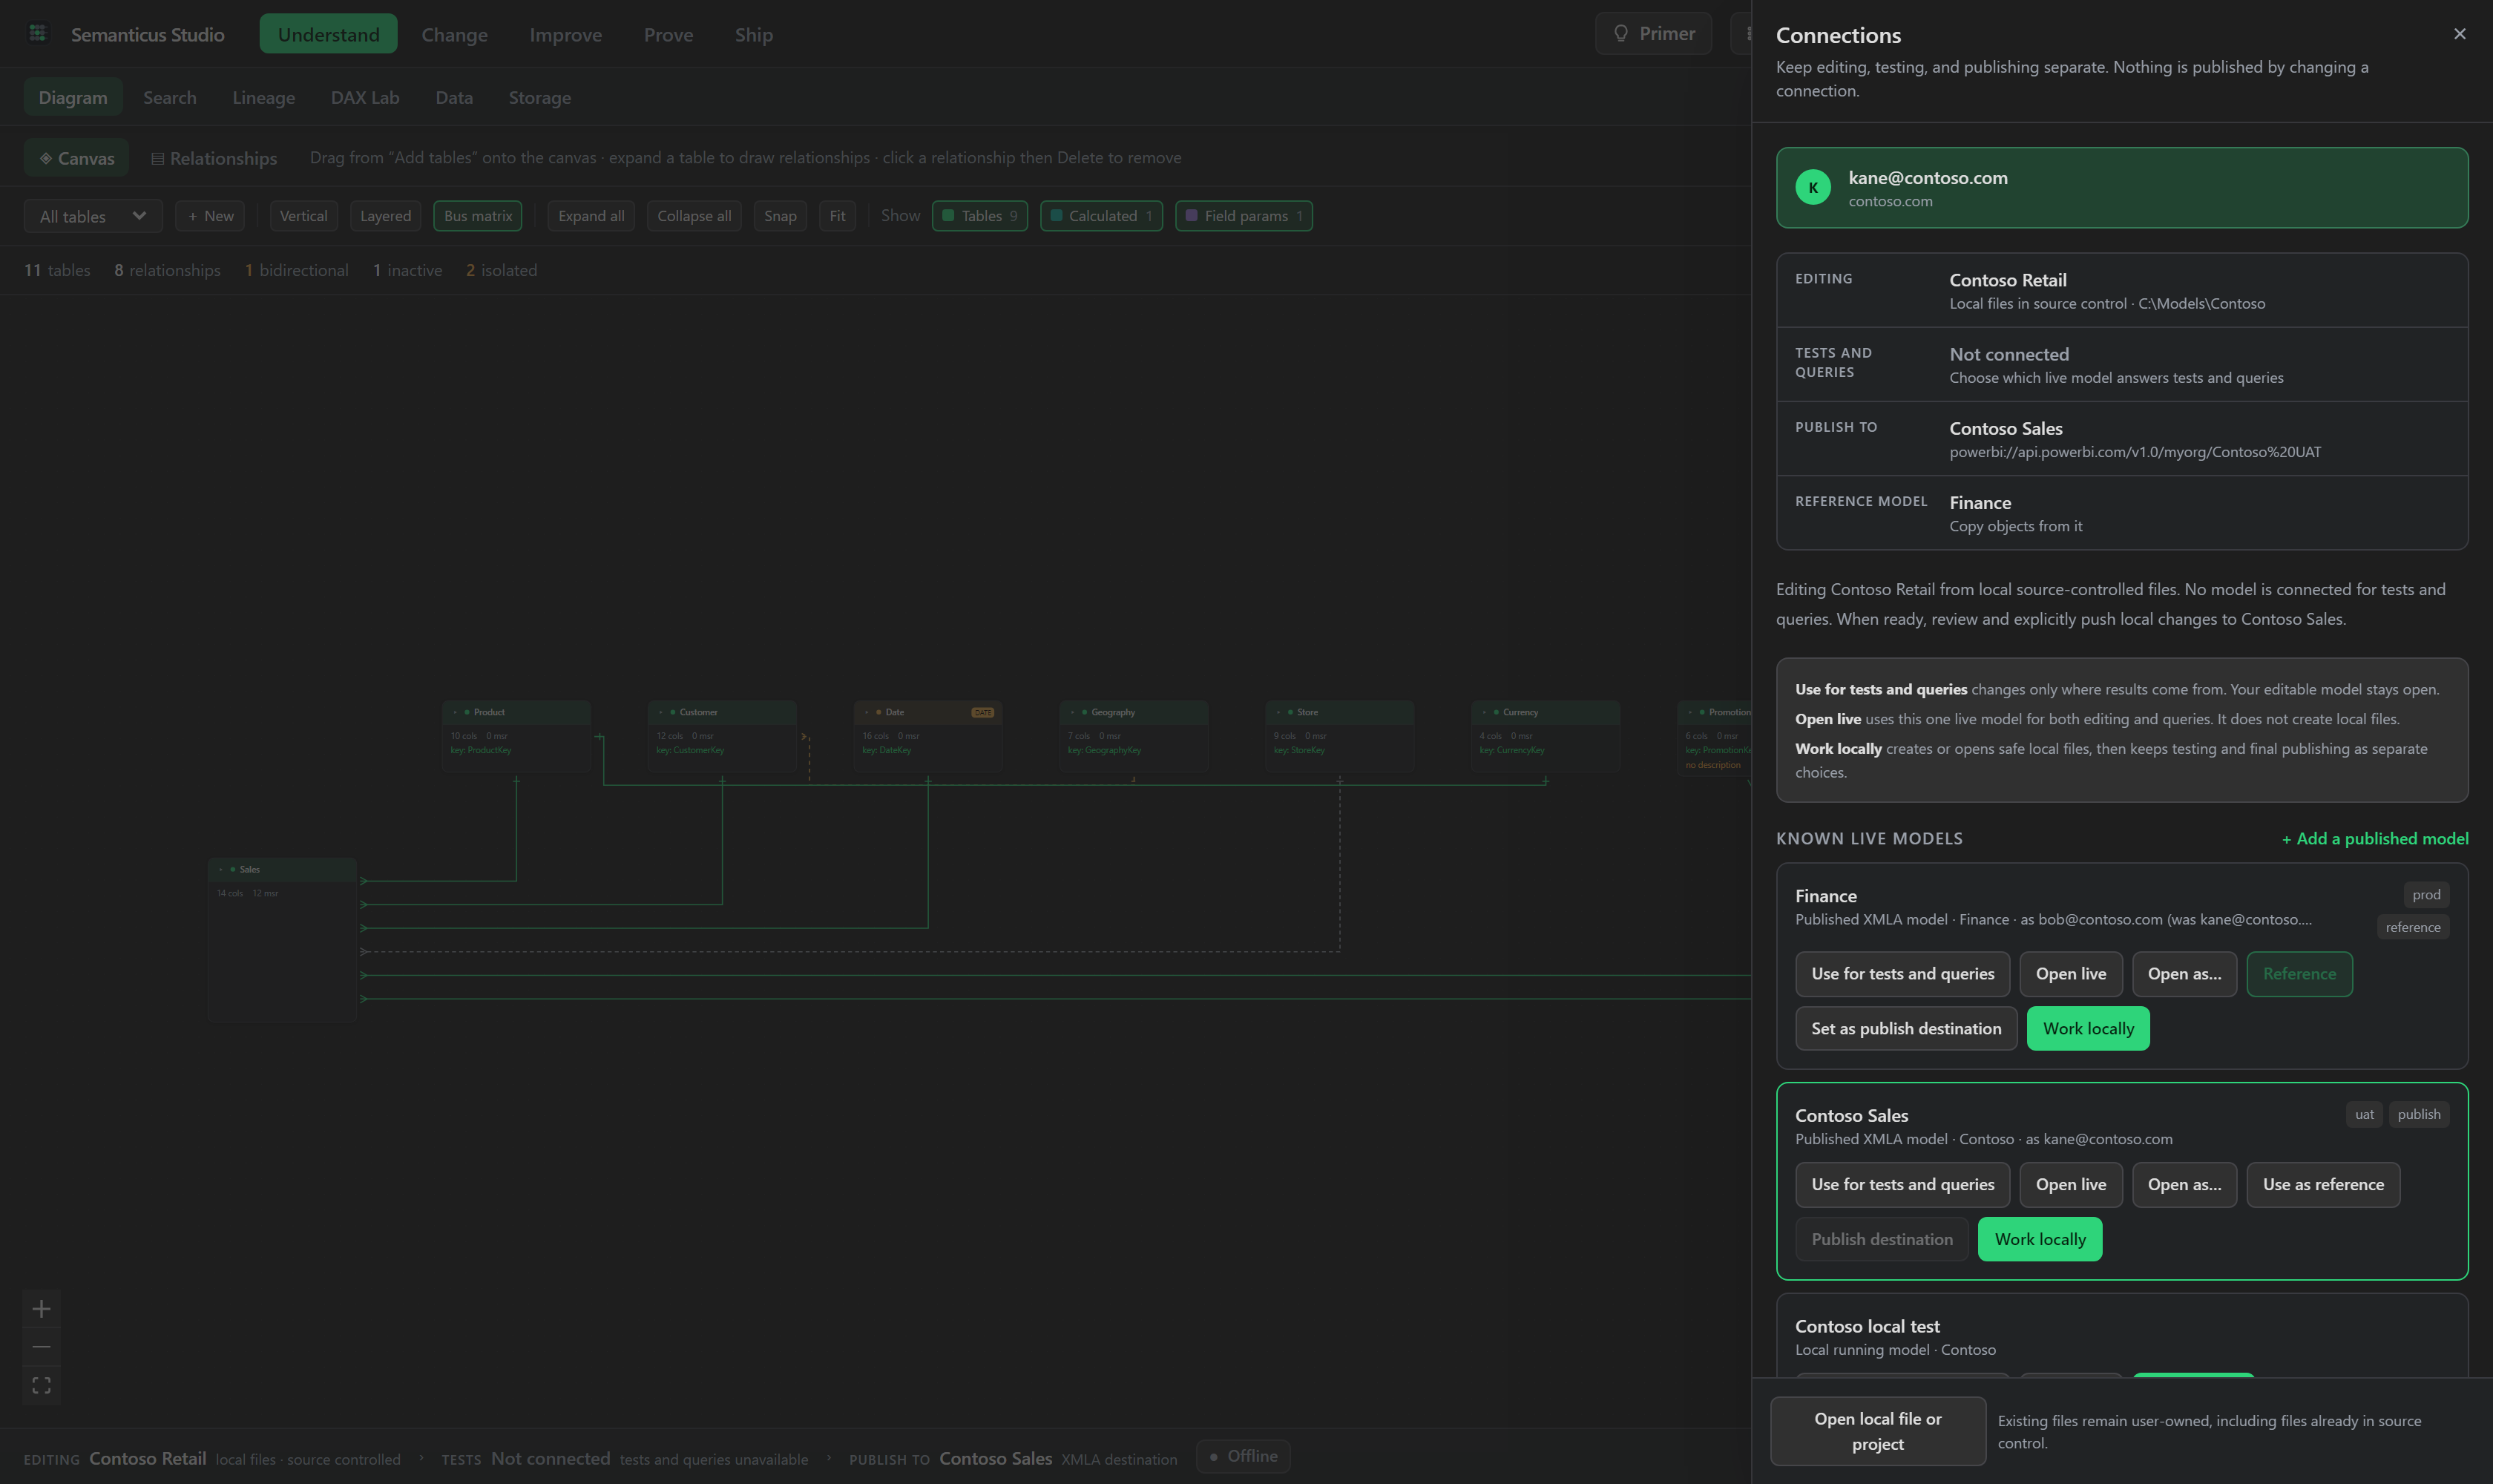Image resolution: width=2493 pixels, height=1484 pixels.
Task: Click the DATE badge on the Date table
Action: 982,713
